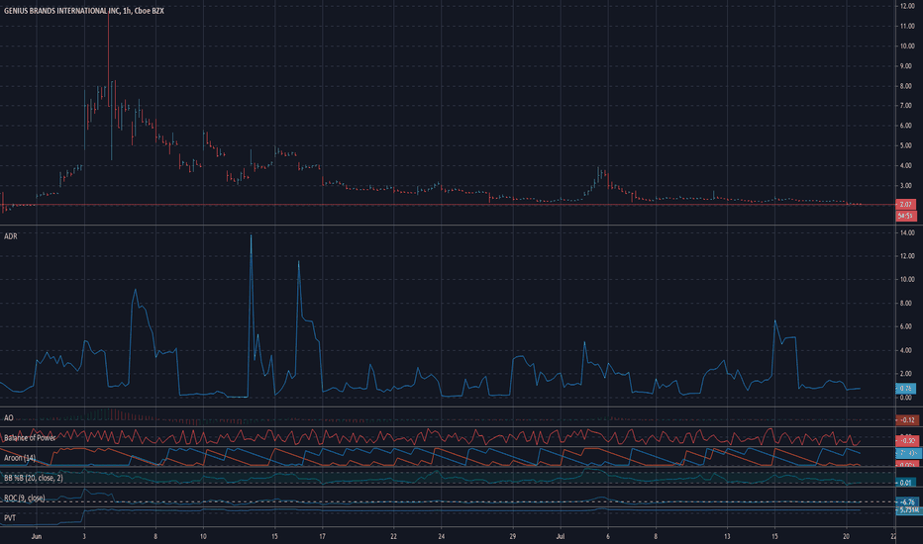Viewport: 923px width, 544px height.
Task: Click the -6.76 ROC value tag
Action: (x=907, y=502)
